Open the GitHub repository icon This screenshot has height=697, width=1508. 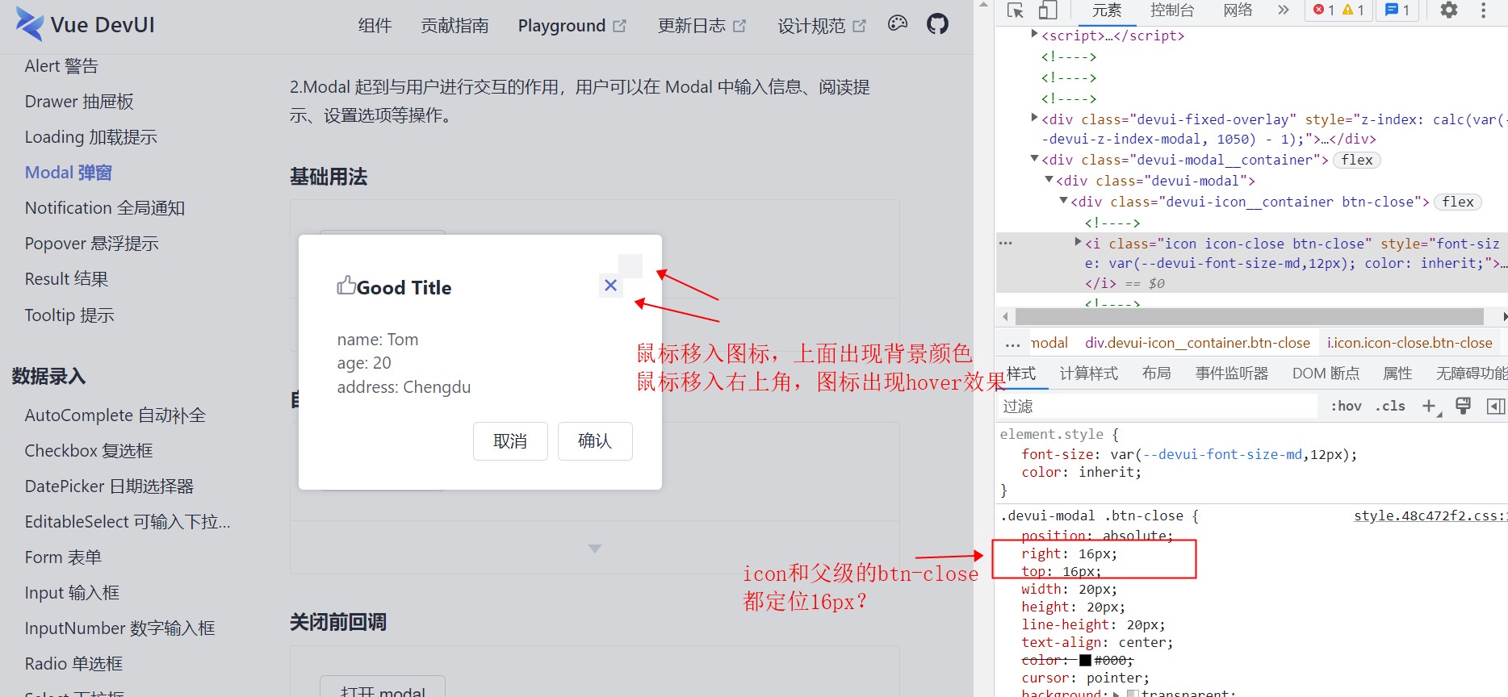[937, 24]
